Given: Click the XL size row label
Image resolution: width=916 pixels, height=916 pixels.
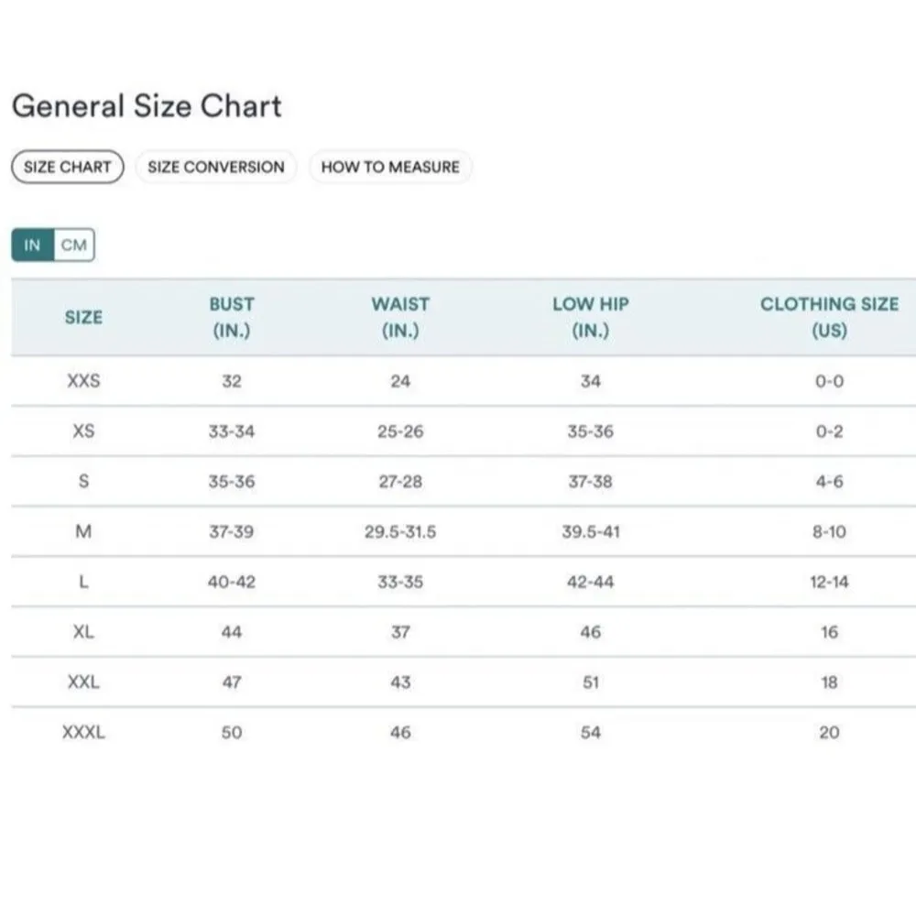Looking at the screenshot, I should pyautogui.click(x=83, y=632).
